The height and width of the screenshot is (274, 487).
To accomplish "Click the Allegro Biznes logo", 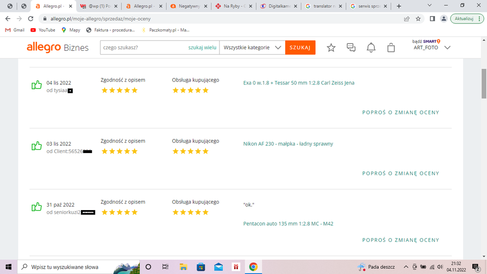I will point(58,47).
